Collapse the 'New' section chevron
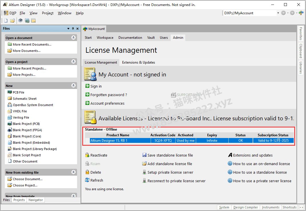306x211 pixels. (74, 86)
